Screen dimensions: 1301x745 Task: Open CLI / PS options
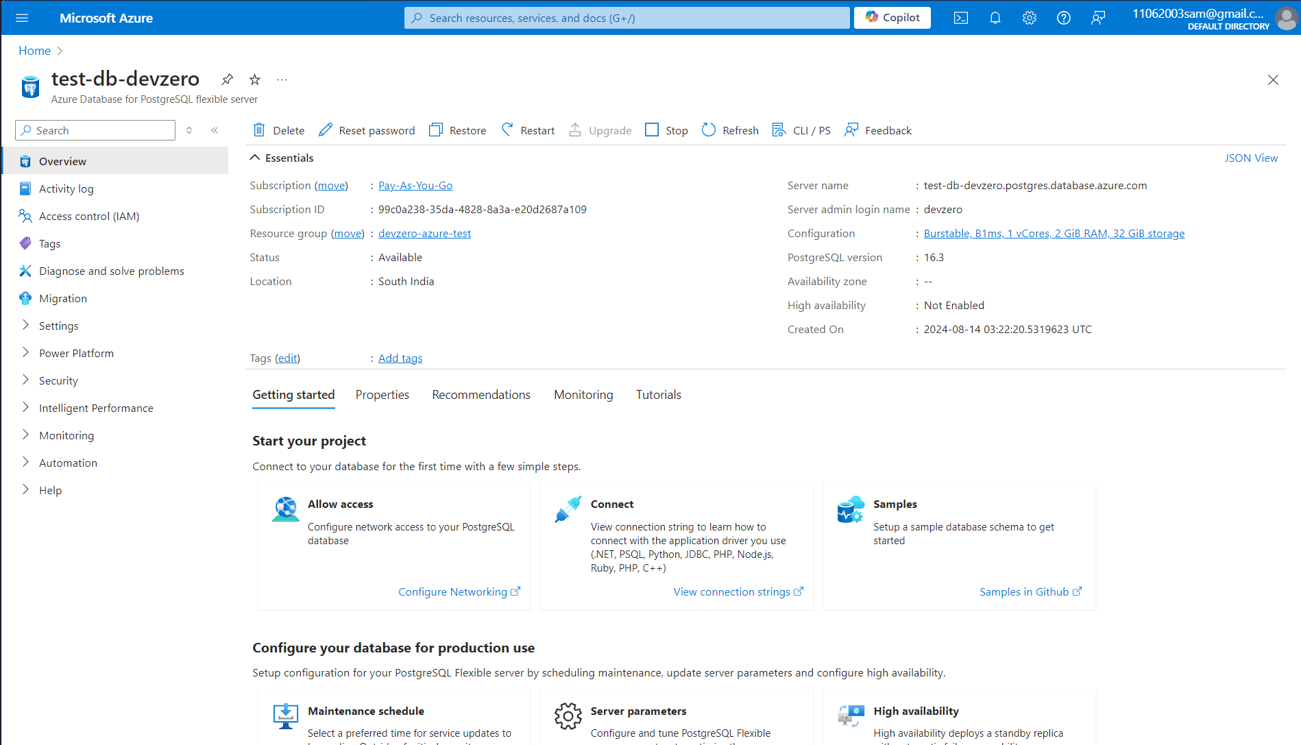pos(801,130)
